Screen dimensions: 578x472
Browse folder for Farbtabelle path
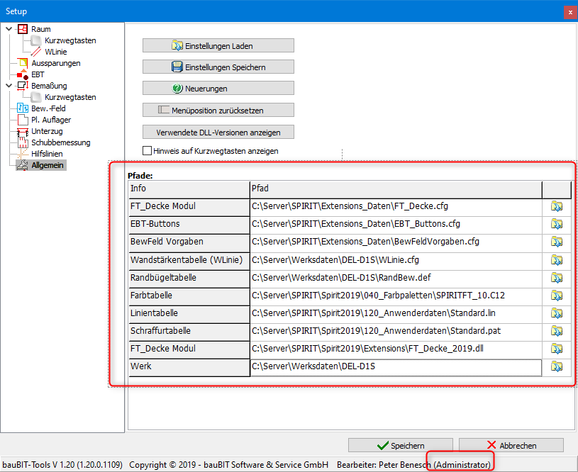tap(557, 296)
